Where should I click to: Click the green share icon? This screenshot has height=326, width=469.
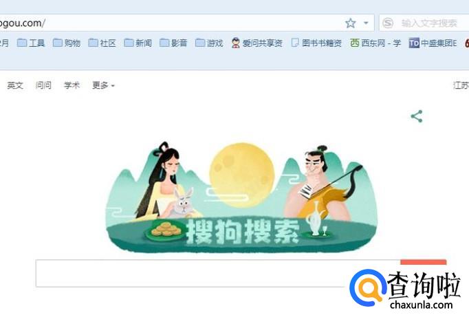pos(417,116)
